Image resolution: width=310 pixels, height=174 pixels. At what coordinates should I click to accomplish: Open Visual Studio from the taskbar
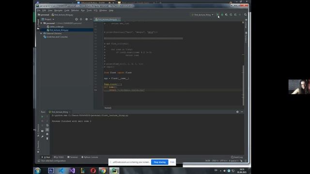tap(72, 171)
